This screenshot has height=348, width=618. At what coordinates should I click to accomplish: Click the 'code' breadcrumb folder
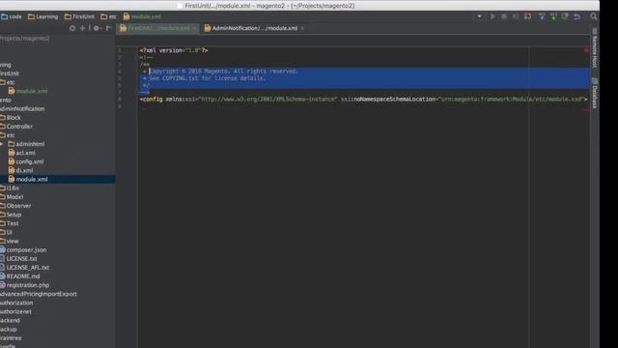click(x=12, y=16)
